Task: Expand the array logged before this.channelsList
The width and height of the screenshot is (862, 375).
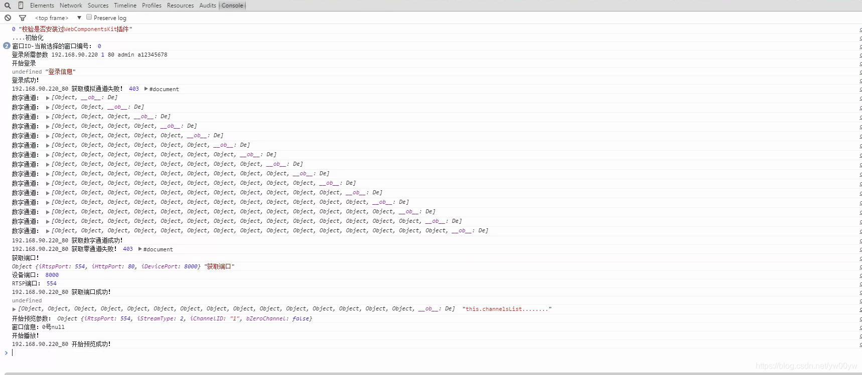Action: (x=14, y=309)
